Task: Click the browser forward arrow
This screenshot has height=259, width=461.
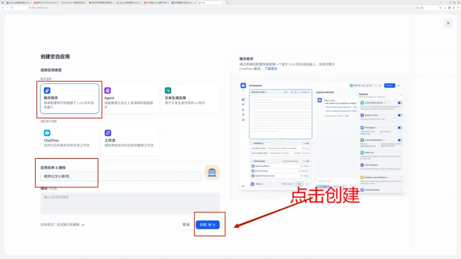Action: 7,8
